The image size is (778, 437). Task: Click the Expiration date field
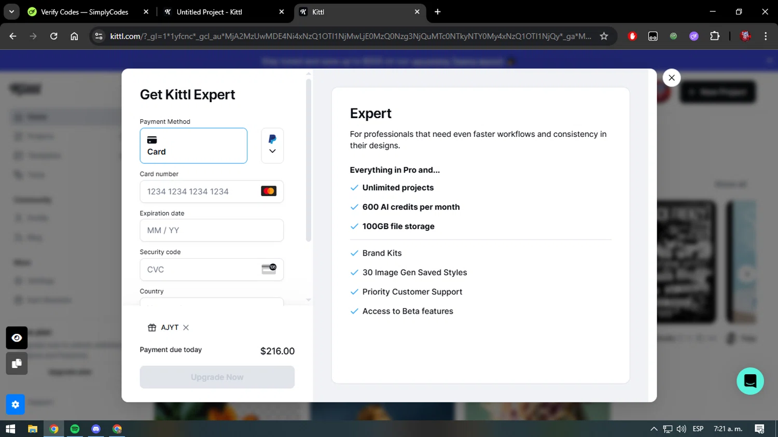(212, 230)
